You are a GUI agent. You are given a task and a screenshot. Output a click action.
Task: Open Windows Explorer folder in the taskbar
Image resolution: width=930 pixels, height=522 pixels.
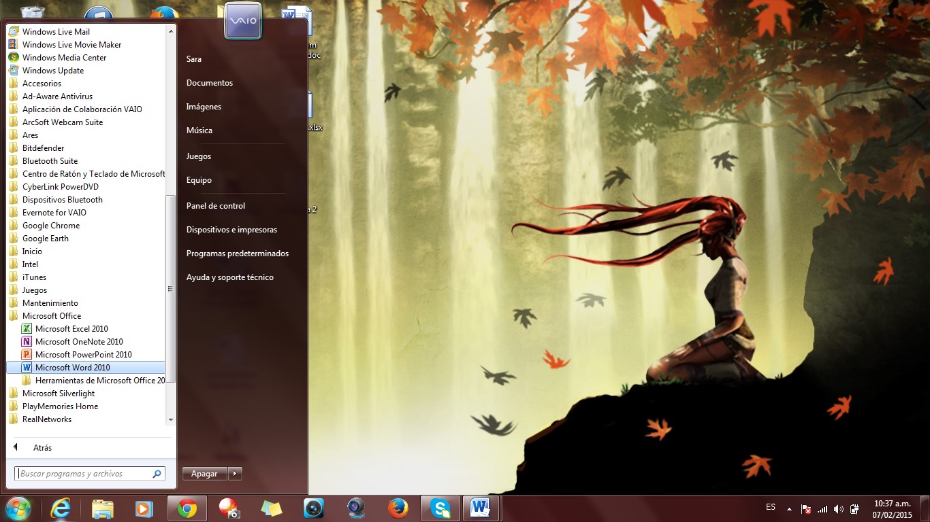(103, 508)
